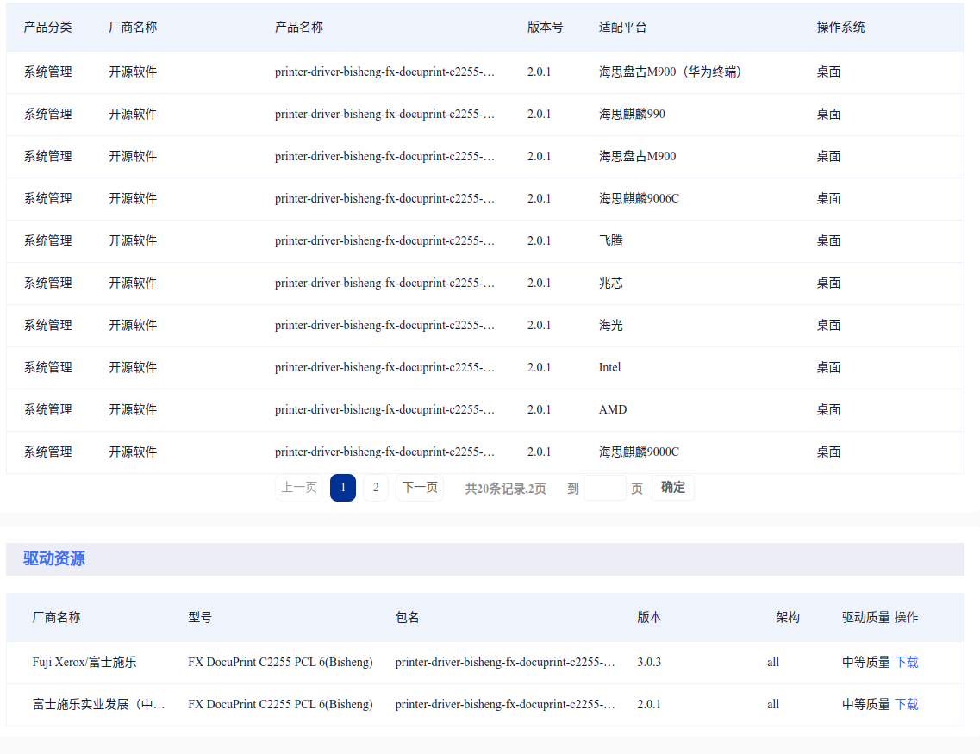Select platform cell 海思盘古M900（华为终端）
This screenshot has width=980, height=754.
[x=670, y=72]
